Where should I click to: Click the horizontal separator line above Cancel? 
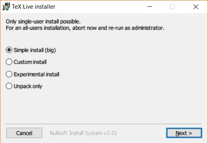[104, 124]
